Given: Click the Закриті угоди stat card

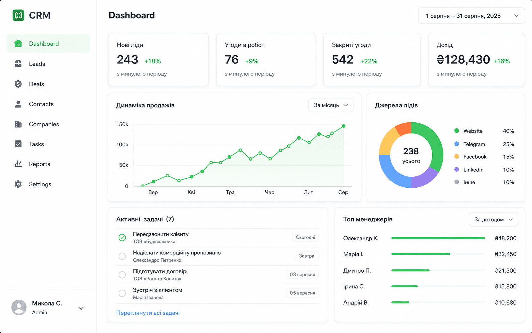Looking at the screenshot, I should click(x=372, y=59).
